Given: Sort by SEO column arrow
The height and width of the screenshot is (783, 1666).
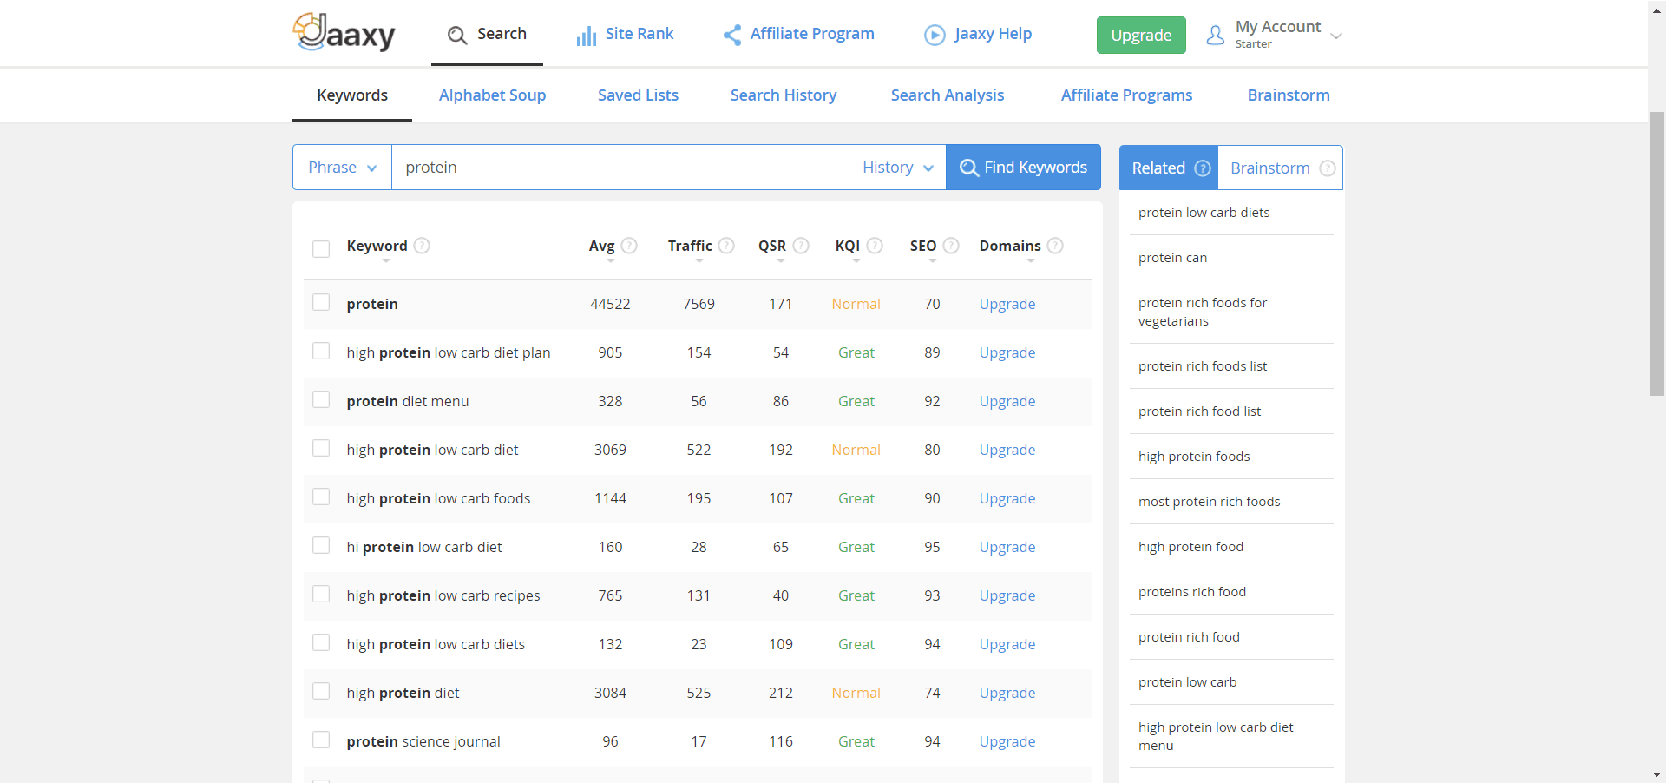Looking at the screenshot, I should [933, 260].
